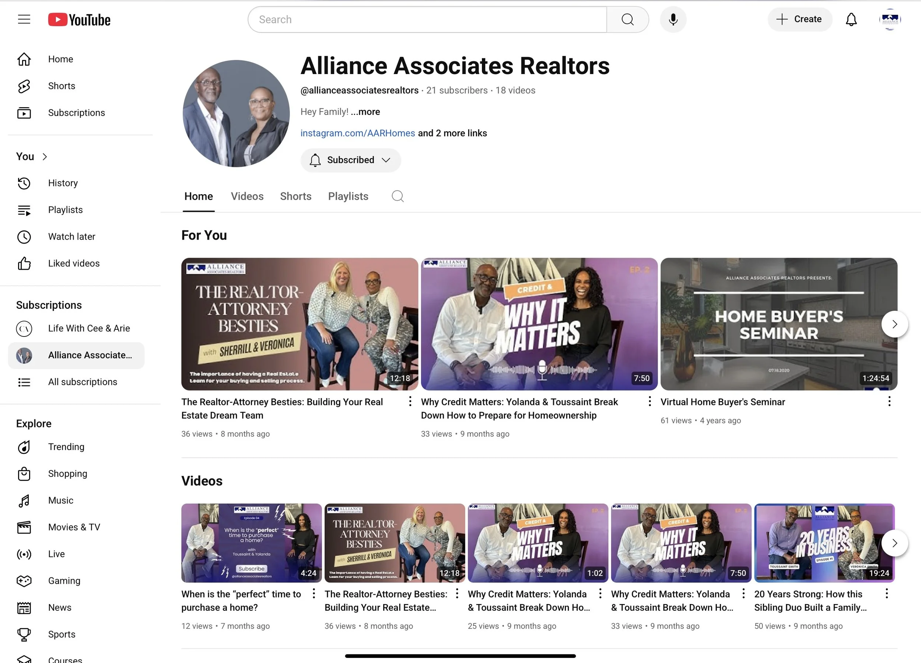The width and height of the screenshot is (921, 663).
Task: Open Trending in Explore
Action: tap(76, 447)
